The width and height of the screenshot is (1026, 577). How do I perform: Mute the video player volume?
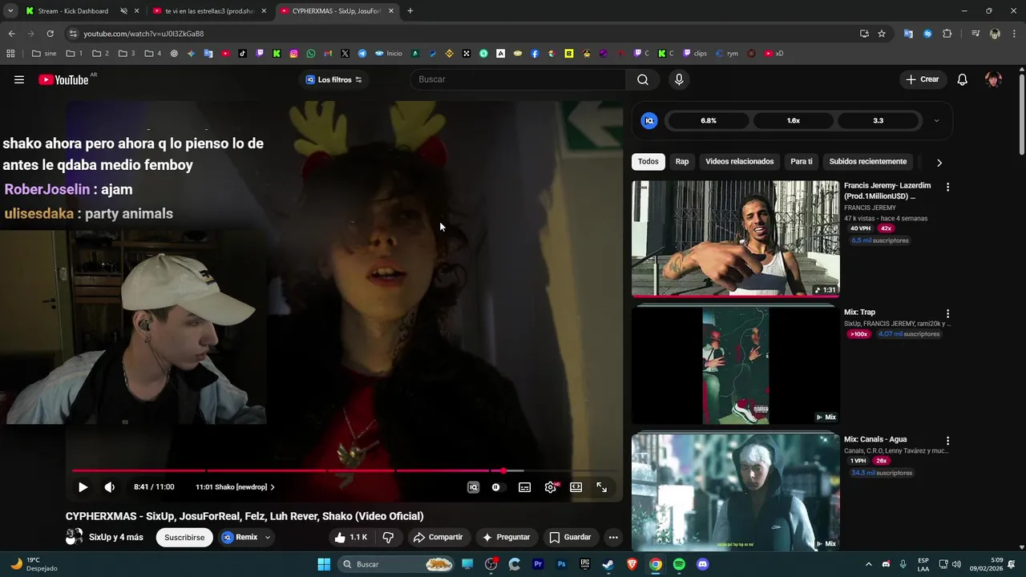coord(110,487)
